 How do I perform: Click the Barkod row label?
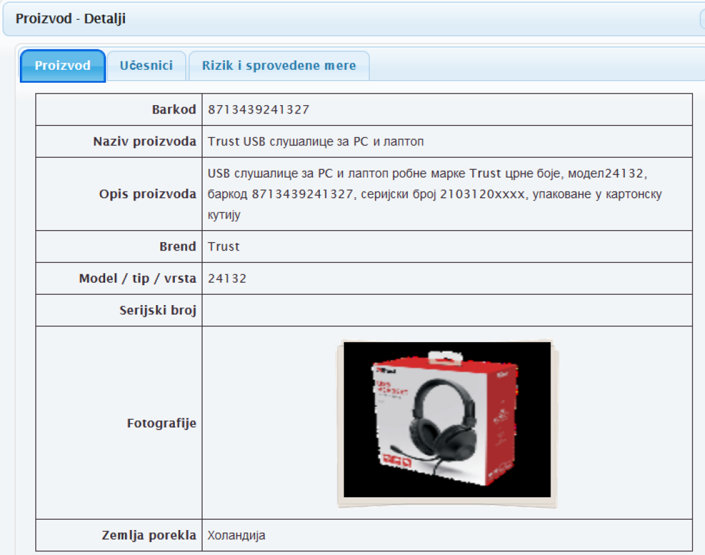174,110
